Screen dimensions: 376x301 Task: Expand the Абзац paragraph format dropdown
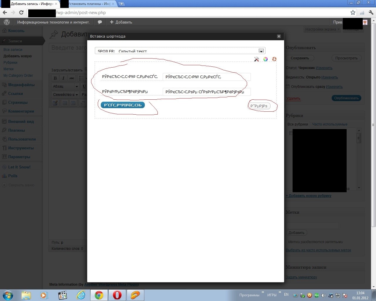[x=66, y=86]
